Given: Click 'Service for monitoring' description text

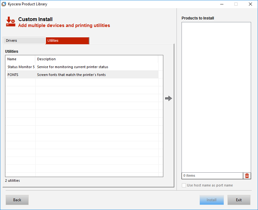Looking at the screenshot, I should click(x=73, y=67).
